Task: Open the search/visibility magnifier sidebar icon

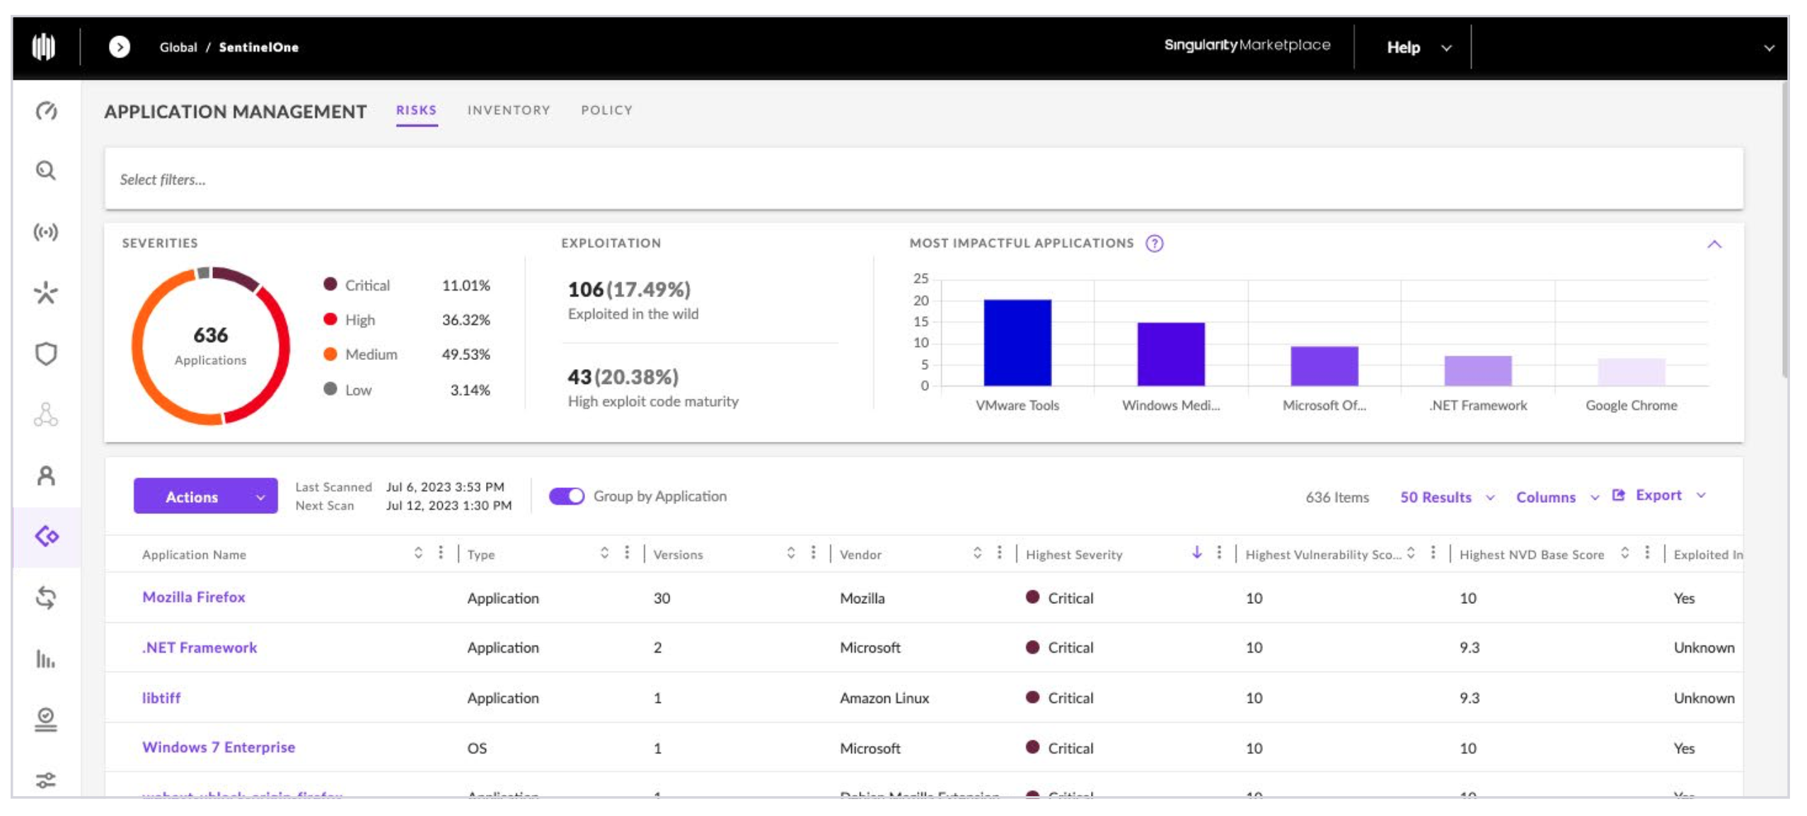Action: click(x=46, y=170)
